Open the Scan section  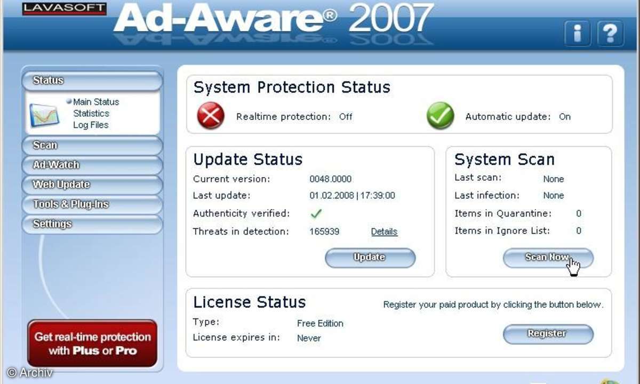92,146
